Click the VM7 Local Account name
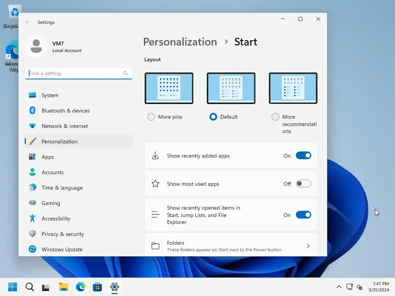Image resolution: width=395 pixels, height=296 pixels. pos(67,47)
